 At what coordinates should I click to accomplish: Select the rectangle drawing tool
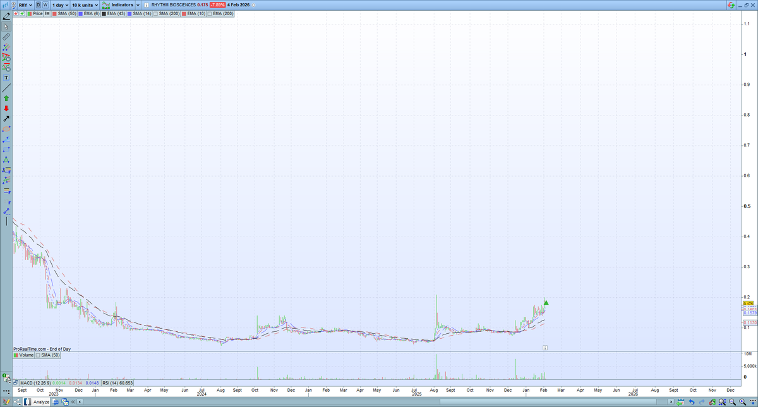pos(6,149)
